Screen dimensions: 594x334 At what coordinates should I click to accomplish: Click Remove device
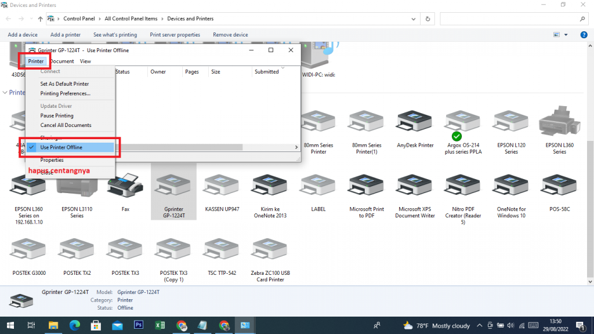pyautogui.click(x=230, y=34)
